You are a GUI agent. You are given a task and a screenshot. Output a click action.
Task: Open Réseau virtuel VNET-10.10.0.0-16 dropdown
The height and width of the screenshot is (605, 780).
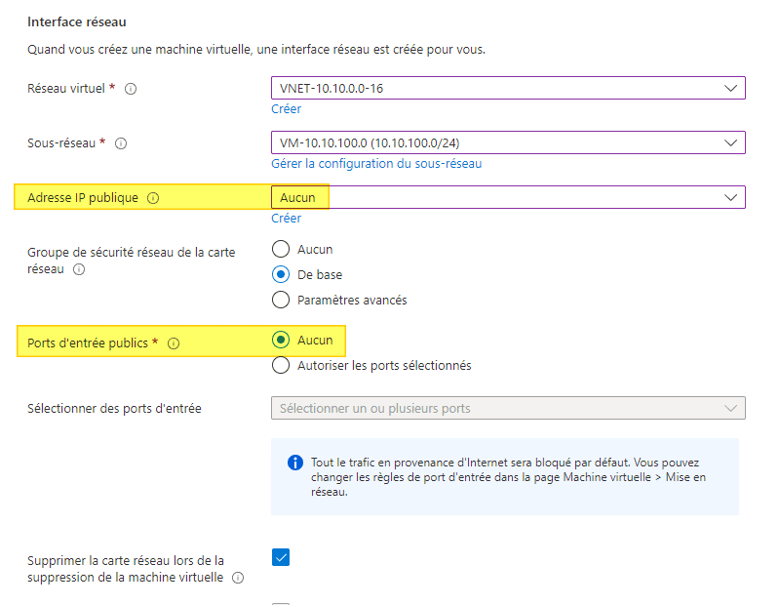(508, 89)
